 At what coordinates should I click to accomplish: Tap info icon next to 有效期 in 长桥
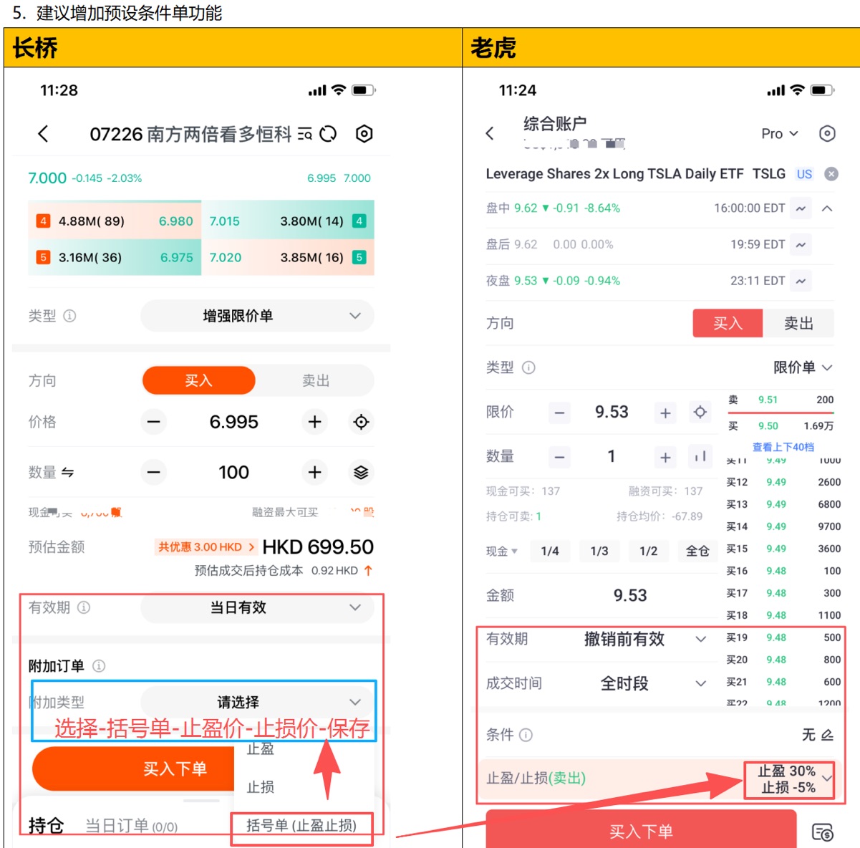click(x=84, y=607)
